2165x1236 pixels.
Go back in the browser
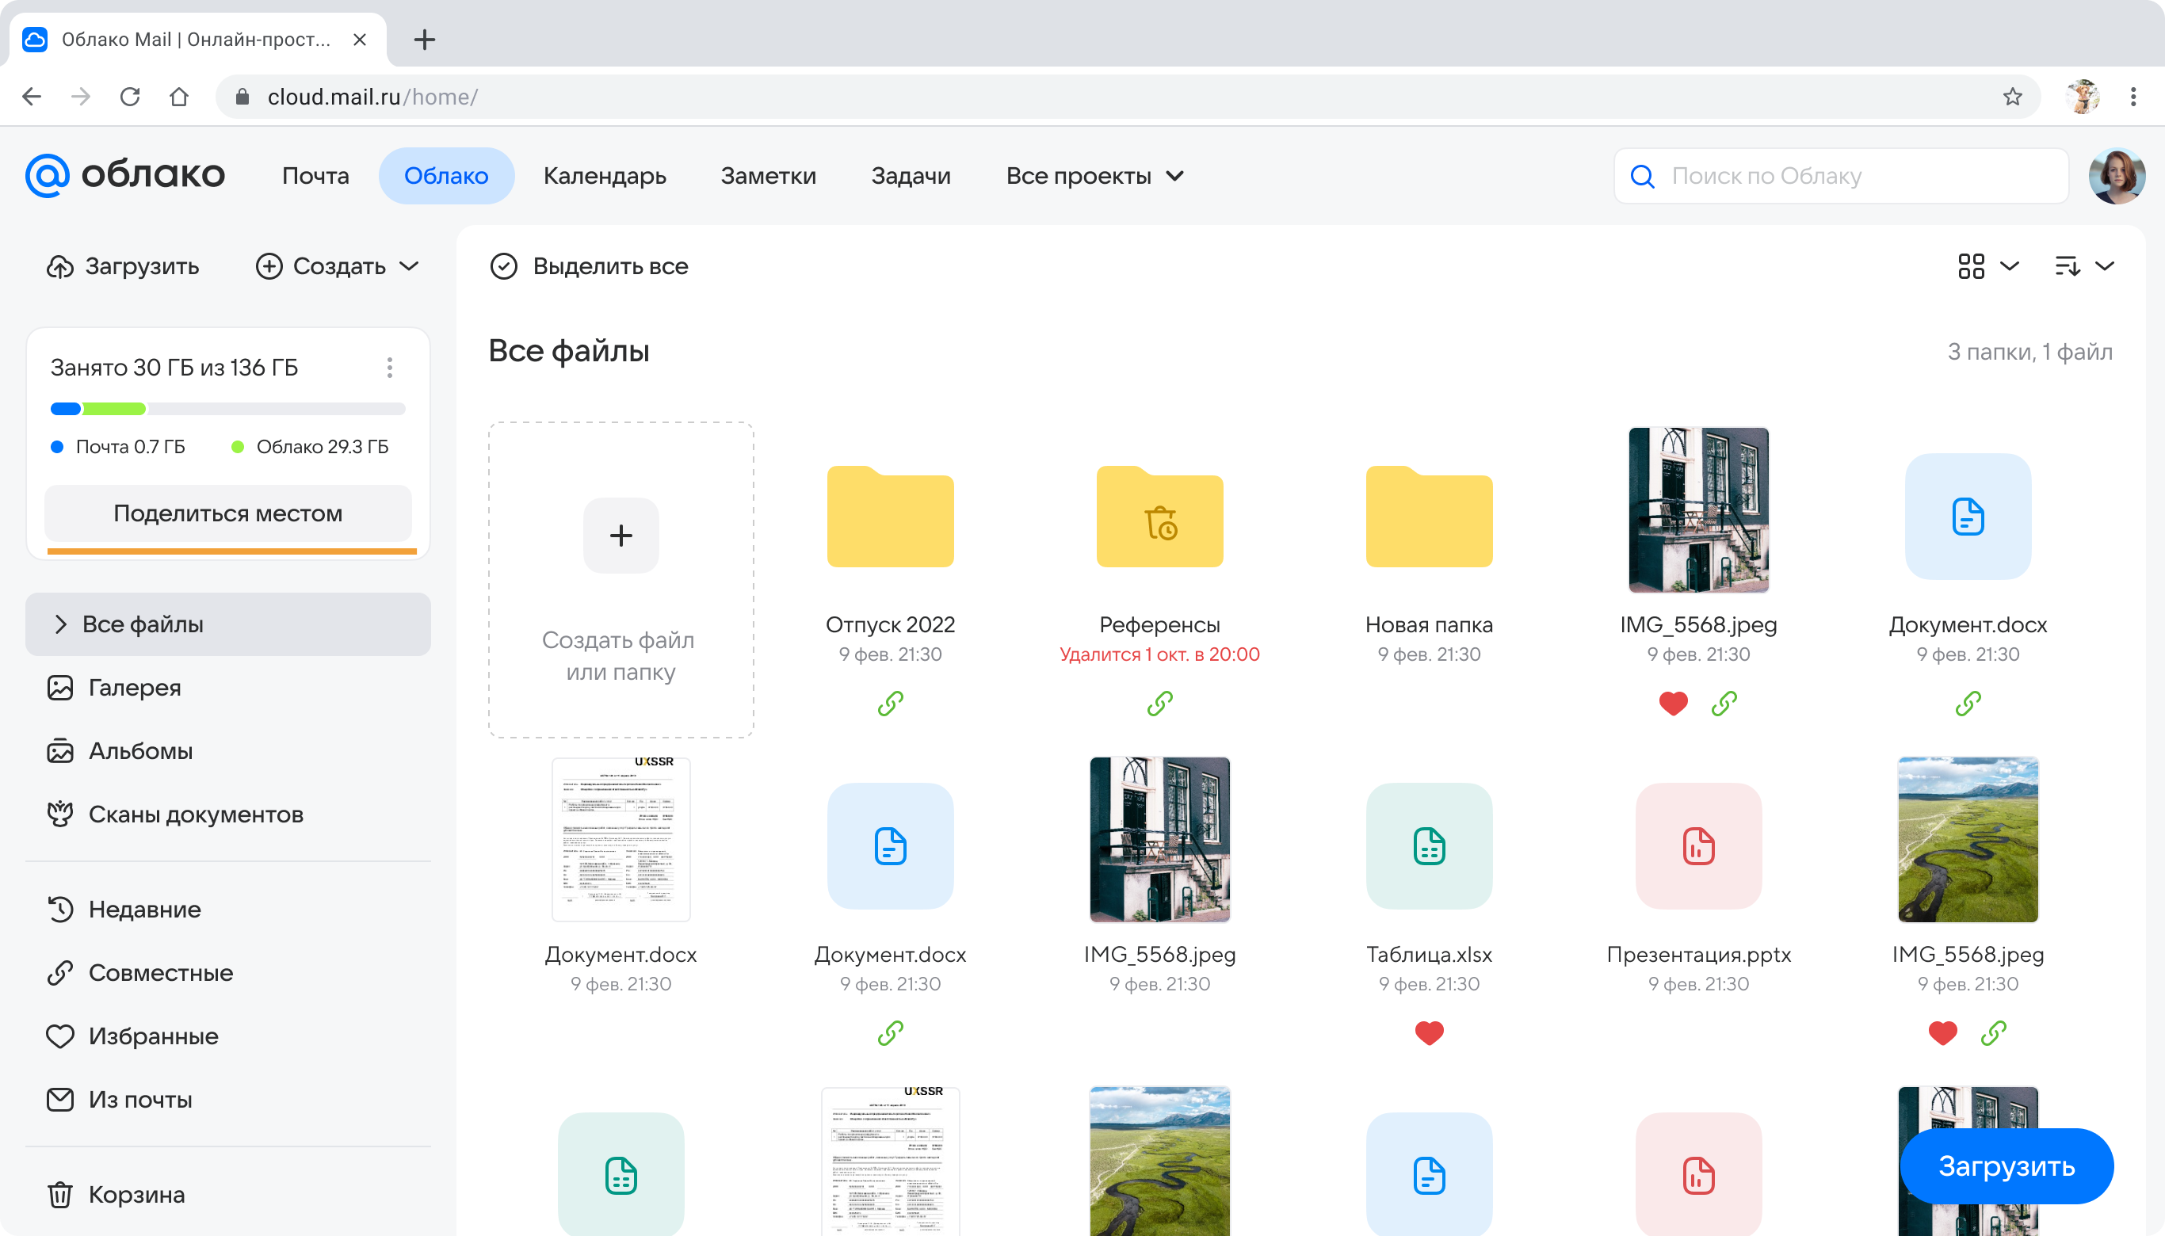click(x=32, y=97)
